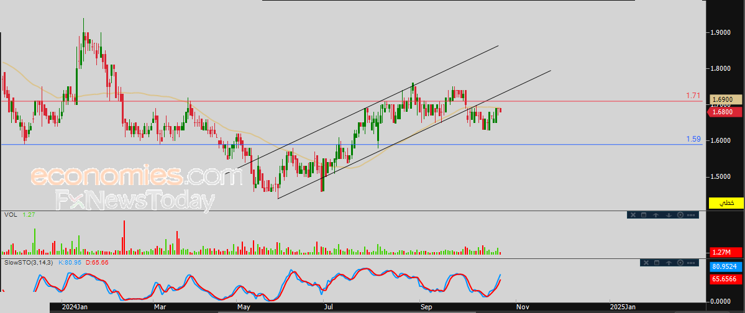Select the 1.59 support level label
This screenshot has height=313, width=745.
click(693, 139)
